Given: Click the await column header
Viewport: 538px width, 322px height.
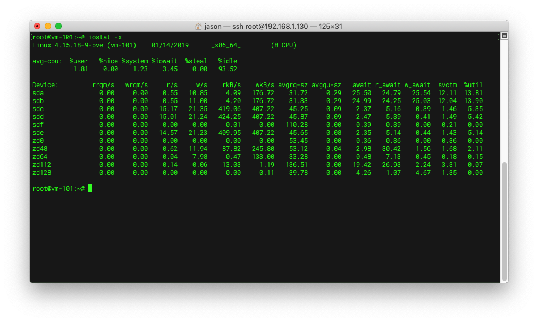Looking at the screenshot, I should point(362,84).
